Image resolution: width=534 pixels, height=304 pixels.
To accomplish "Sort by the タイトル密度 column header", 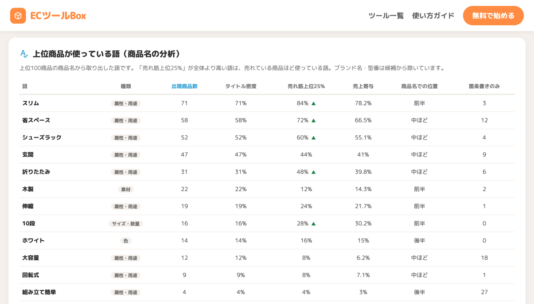I will tap(241, 86).
